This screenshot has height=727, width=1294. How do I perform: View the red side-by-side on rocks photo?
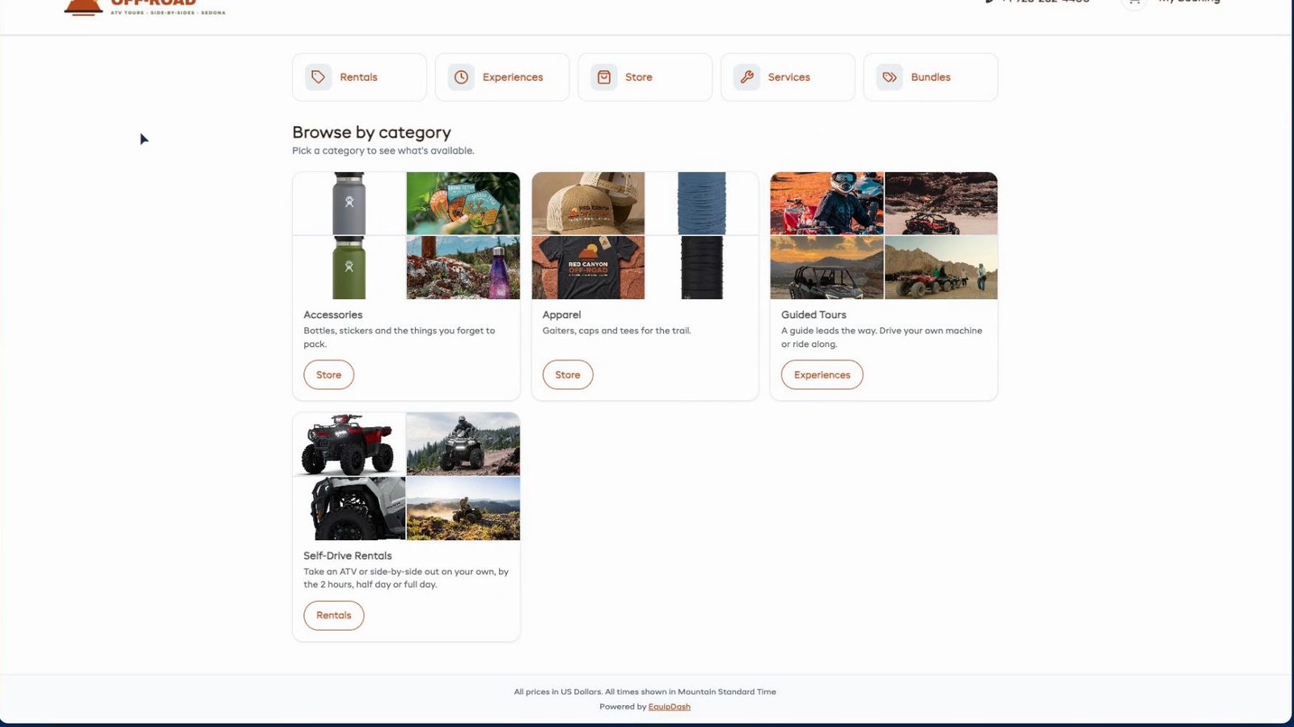click(x=941, y=203)
